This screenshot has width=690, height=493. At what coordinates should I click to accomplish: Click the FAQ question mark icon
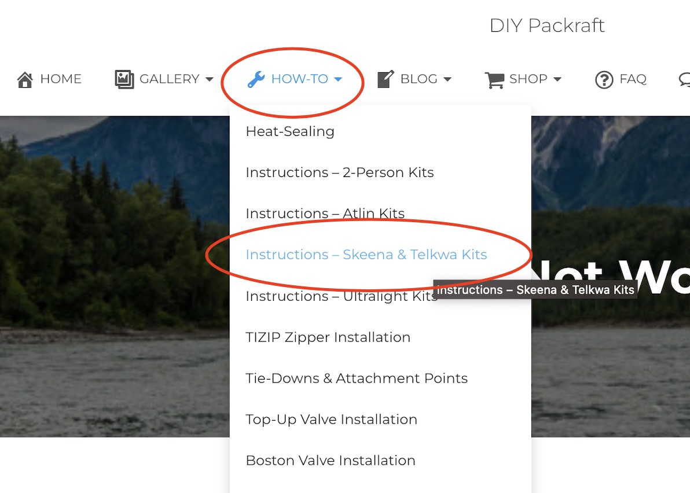[x=604, y=80]
